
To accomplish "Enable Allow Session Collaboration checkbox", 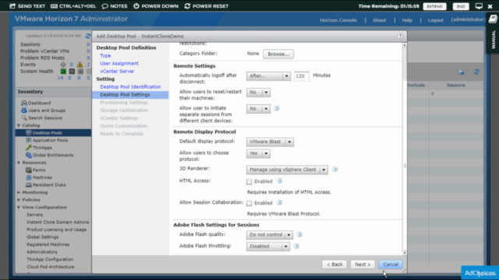I will coord(249,203).
